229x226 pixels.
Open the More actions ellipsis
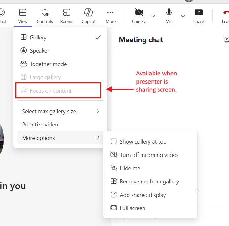click(110, 16)
